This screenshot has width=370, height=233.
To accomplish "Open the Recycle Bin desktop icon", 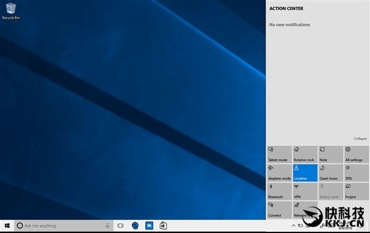I will tap(10, 11).
